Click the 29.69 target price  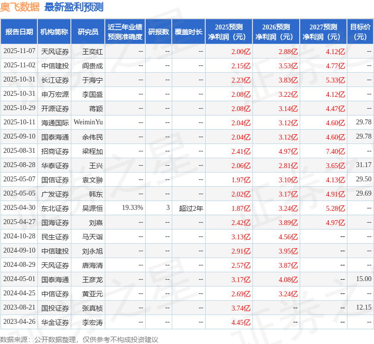[364, 194]
